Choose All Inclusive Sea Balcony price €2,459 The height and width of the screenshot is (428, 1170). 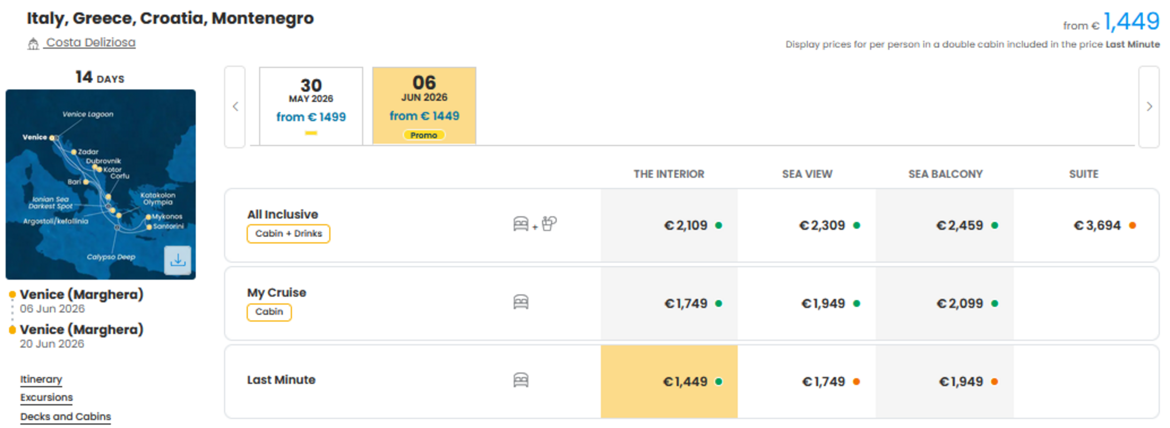[945, 225]
